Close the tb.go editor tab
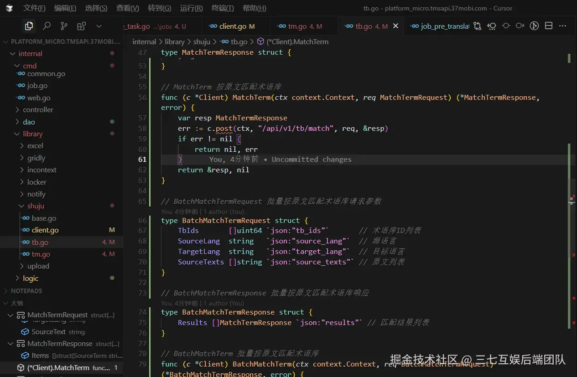 [395, 26]
